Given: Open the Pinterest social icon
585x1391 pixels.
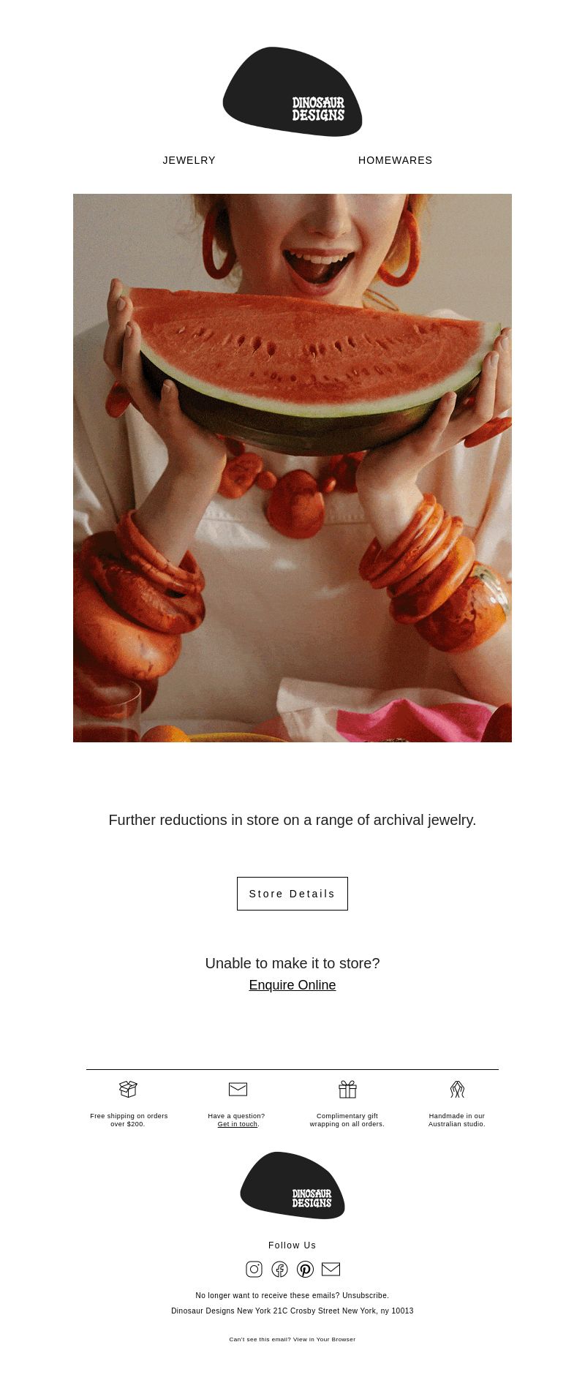Looking at the screenshot, I should coord(306,1269).
